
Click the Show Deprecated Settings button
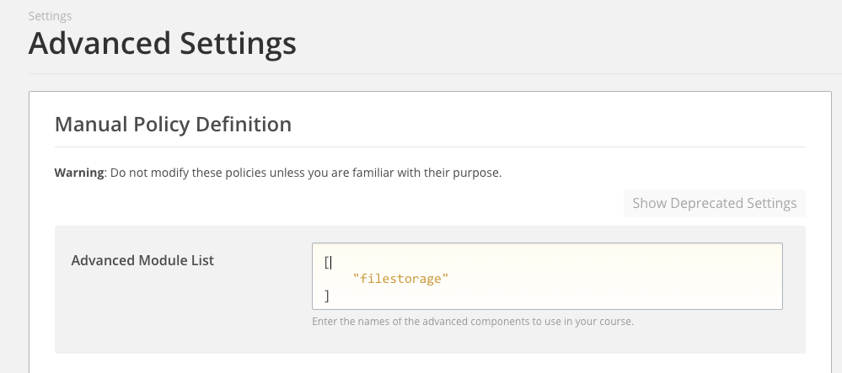tap(715, 204)
